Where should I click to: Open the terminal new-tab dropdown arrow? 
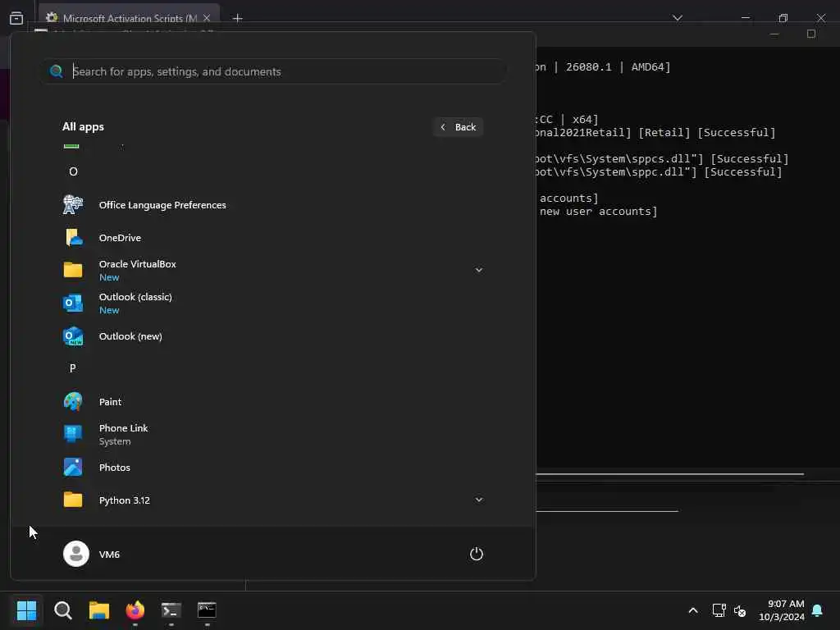(x=677, y=18)
